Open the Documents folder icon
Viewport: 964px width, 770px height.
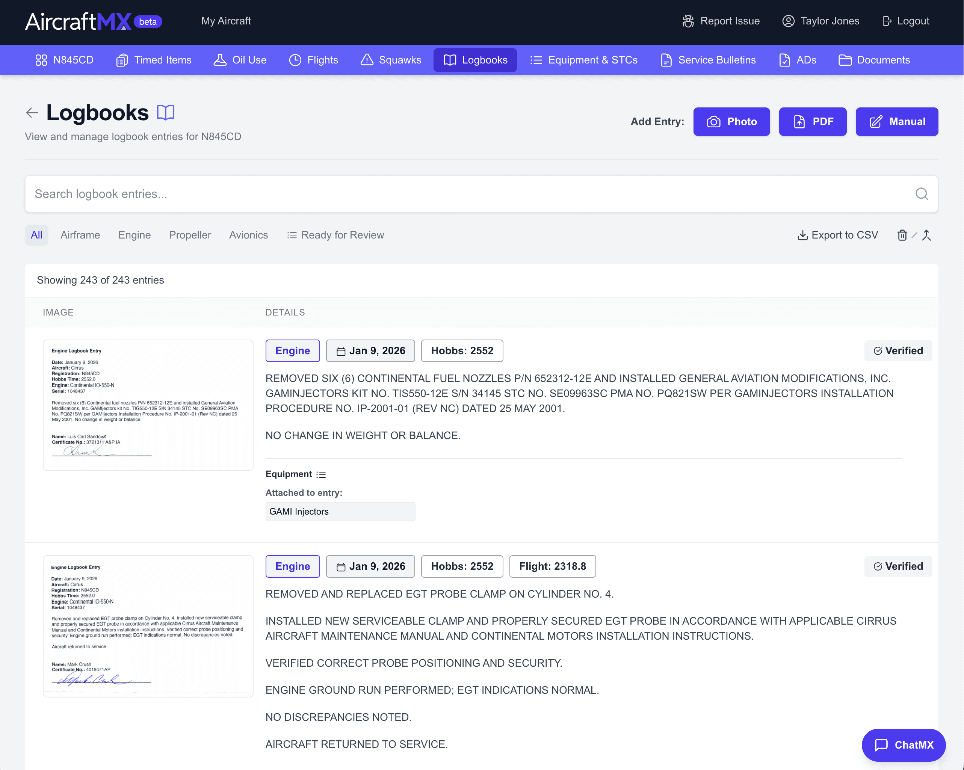(845, 59)
